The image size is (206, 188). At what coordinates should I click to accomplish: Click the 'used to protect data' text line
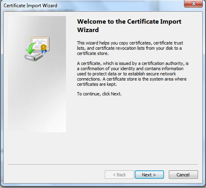click(126, 74)
